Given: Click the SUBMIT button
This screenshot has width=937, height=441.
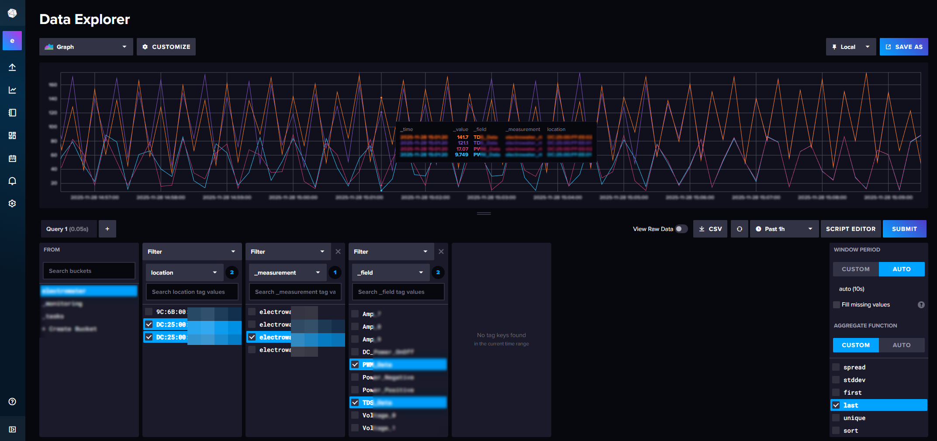Looking at the screenshot, I should 904,229.
